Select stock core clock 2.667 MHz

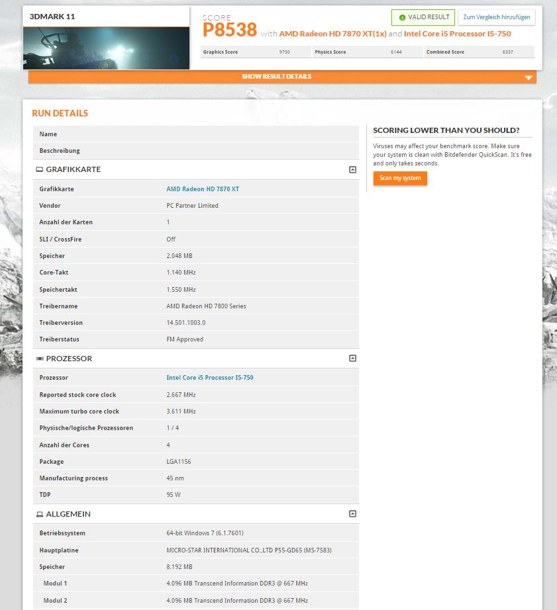pyautogui.click(x=181, y=395)
